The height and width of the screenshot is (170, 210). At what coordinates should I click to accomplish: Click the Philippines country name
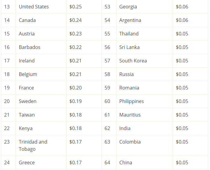[131, 101]
